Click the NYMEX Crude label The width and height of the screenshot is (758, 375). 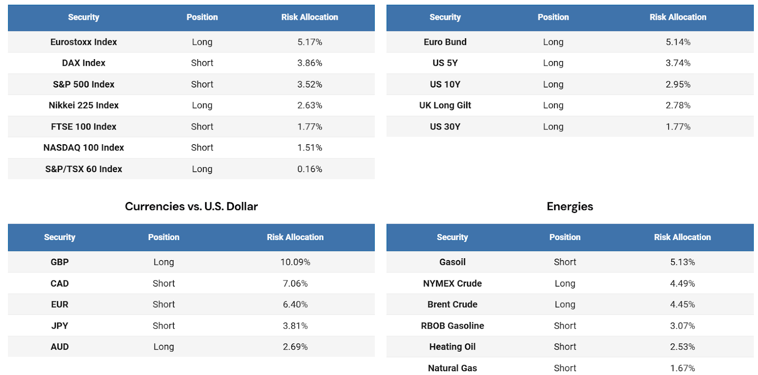coord(452,283)
